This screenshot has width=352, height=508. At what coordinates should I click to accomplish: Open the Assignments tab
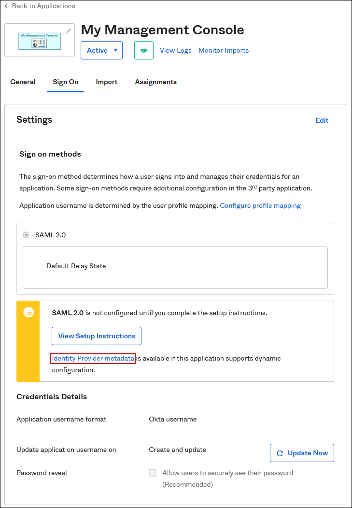(155, 82)
